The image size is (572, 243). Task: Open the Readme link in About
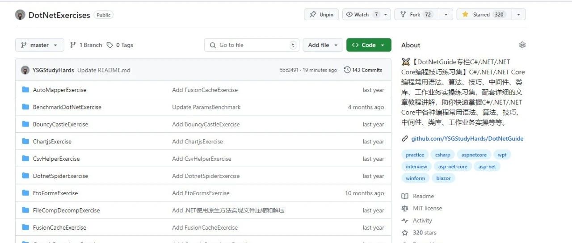(423, 196)
